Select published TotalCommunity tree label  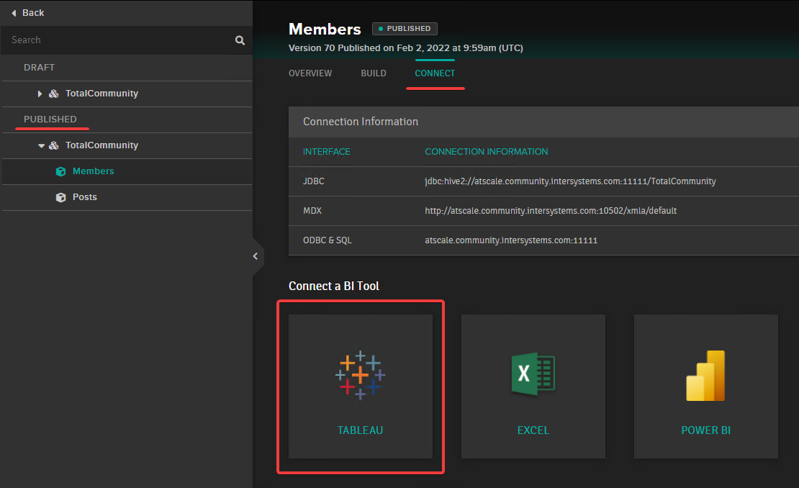[102, 145]
